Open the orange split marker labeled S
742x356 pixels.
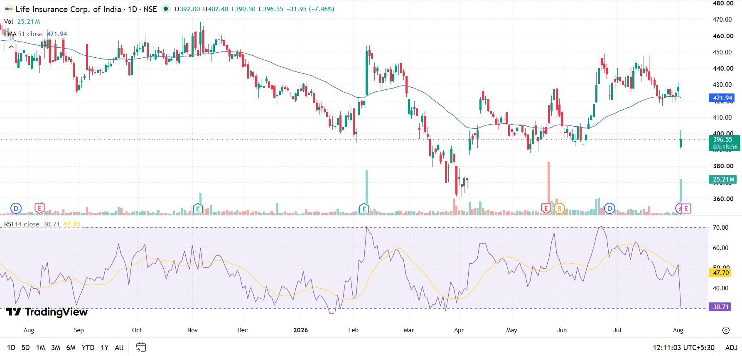559,208
